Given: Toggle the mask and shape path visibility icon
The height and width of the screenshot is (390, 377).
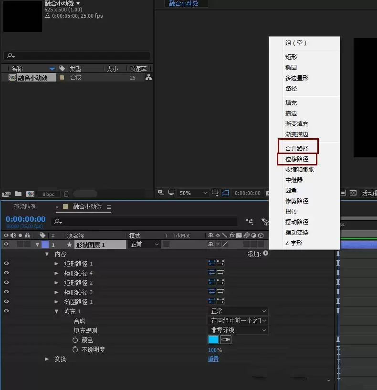Looking at the screenshot, I should 226,193.
